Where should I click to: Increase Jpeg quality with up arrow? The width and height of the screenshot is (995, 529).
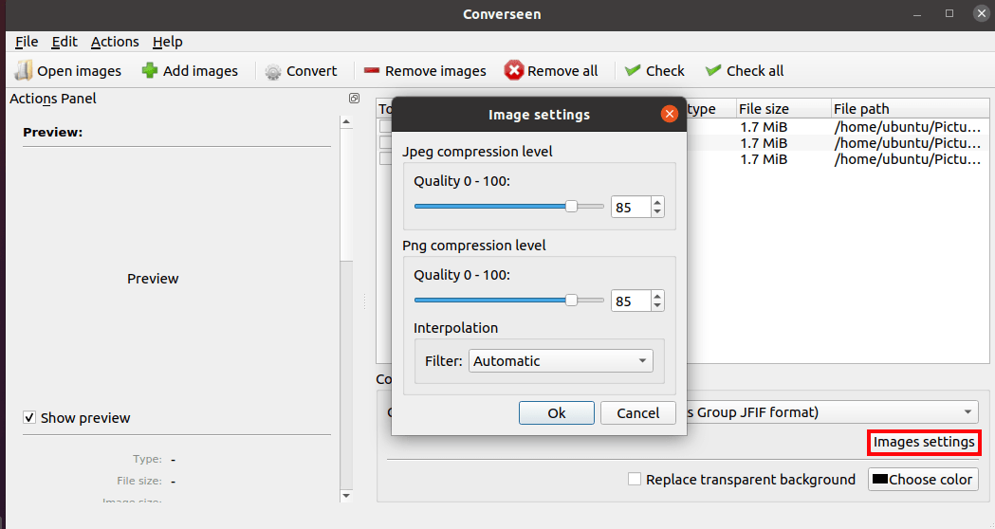(x=657, y=202)
